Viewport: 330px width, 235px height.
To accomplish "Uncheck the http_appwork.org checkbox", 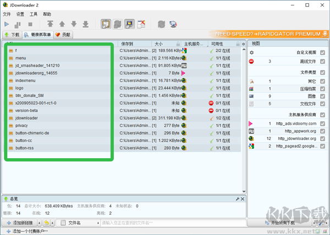I will click(x=322, y=131).
